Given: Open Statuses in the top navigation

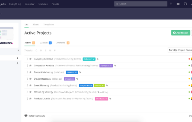Looking at the screenshot, I should 43,4.
